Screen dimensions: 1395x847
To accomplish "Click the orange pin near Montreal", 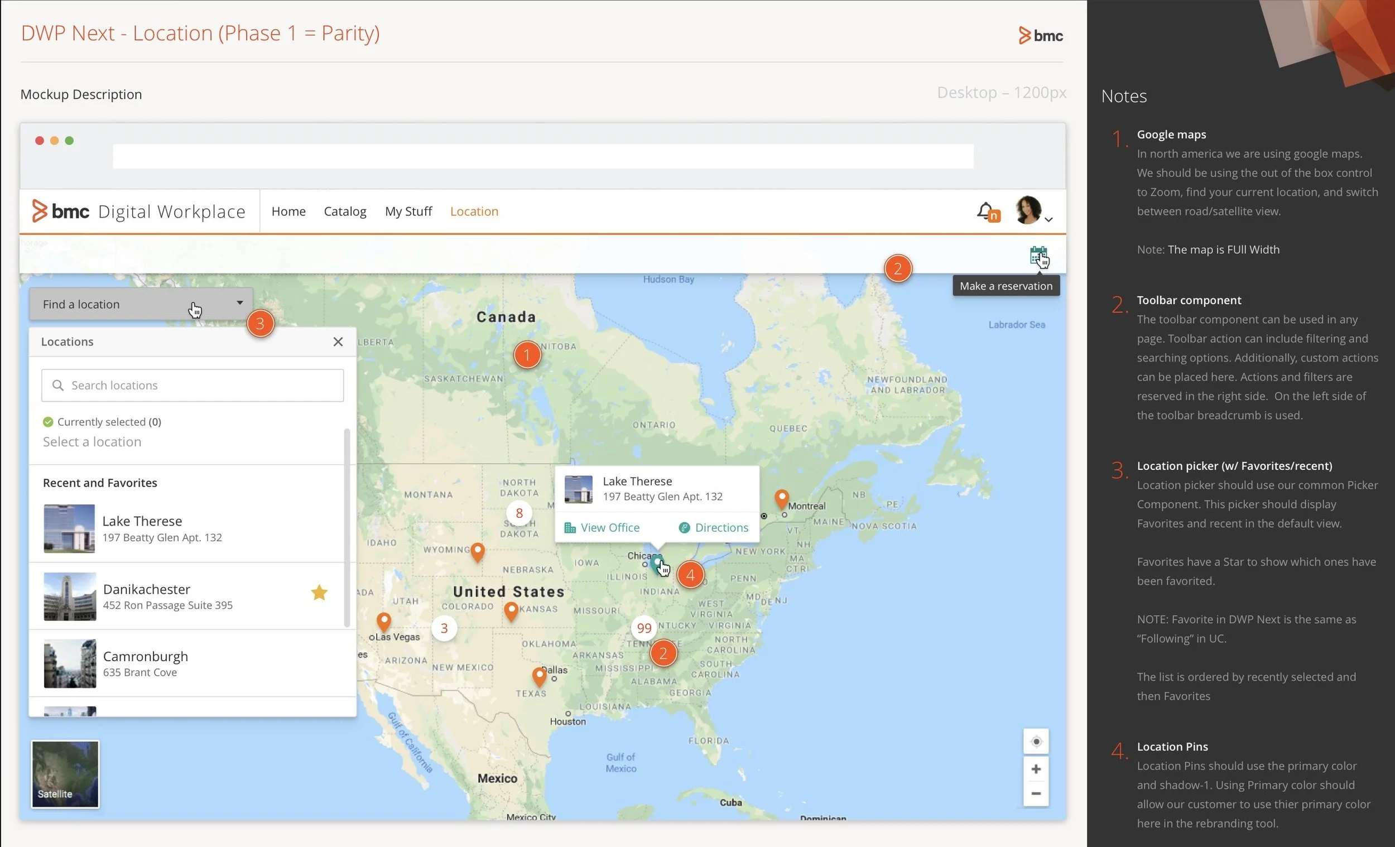I will (x=781, y=498).
